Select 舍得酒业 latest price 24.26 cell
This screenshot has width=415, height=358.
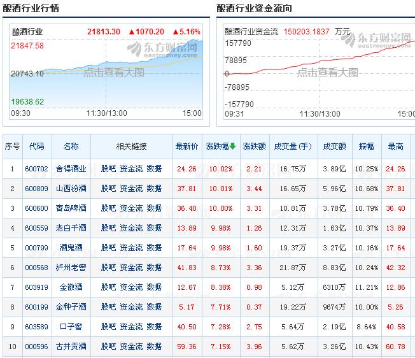(187, 169)
